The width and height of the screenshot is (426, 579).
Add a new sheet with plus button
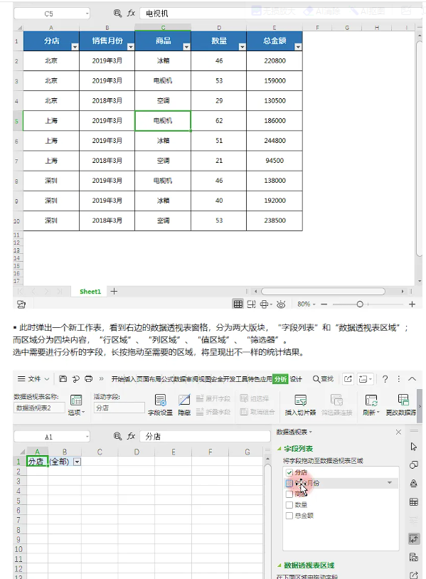tap(114, 292)
